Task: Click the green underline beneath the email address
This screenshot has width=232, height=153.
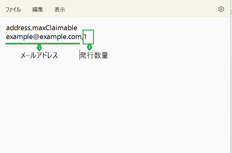Action: 43,44
